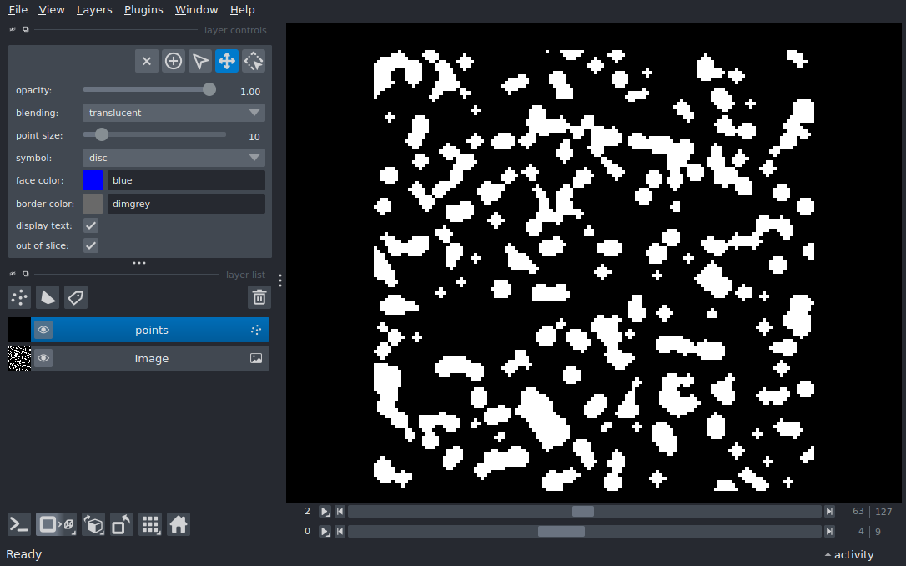Open the View menu
Viewport: 906px width, 566px height.
point(52,10)
